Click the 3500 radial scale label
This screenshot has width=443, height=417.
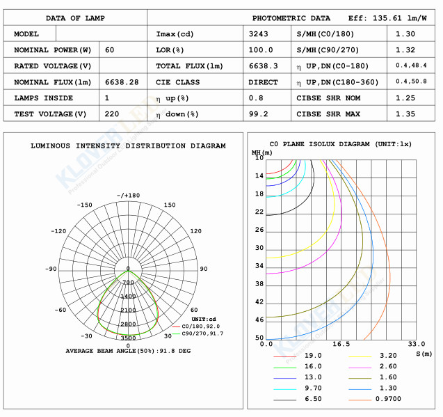(128, 338)
